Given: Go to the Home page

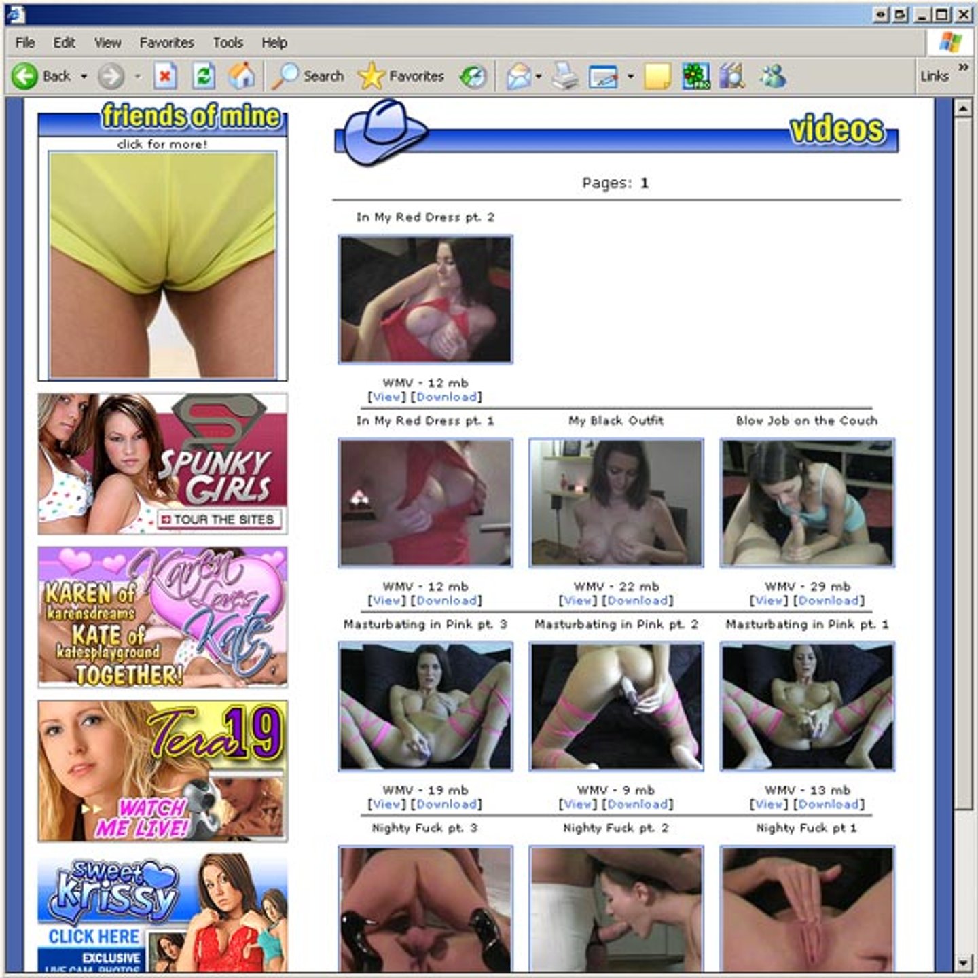Looking at the screenshot, I should 241,76.
